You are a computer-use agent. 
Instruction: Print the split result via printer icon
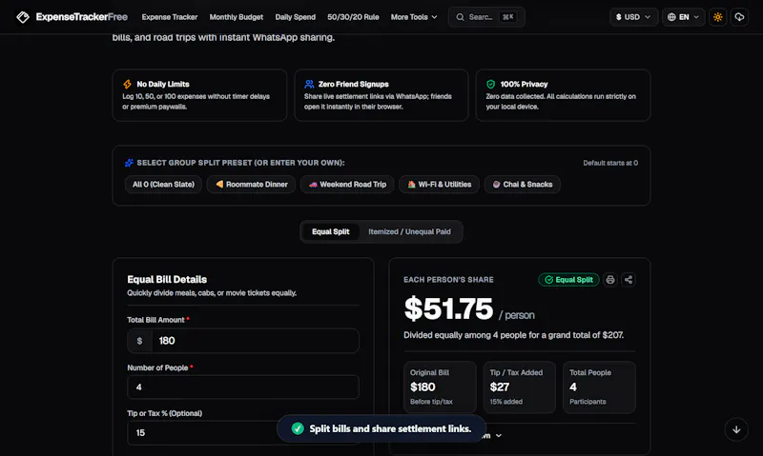[x=610, y=280]
